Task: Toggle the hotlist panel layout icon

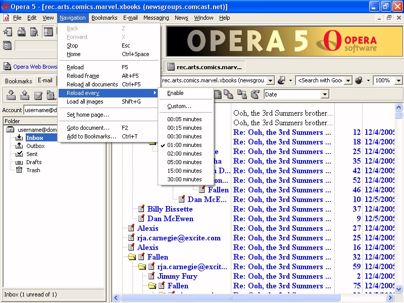Action: pos(48,32)
